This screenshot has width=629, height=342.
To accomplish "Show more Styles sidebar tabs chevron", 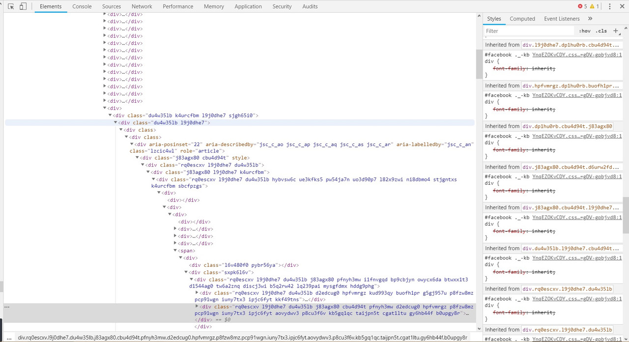I will [590, 19].
